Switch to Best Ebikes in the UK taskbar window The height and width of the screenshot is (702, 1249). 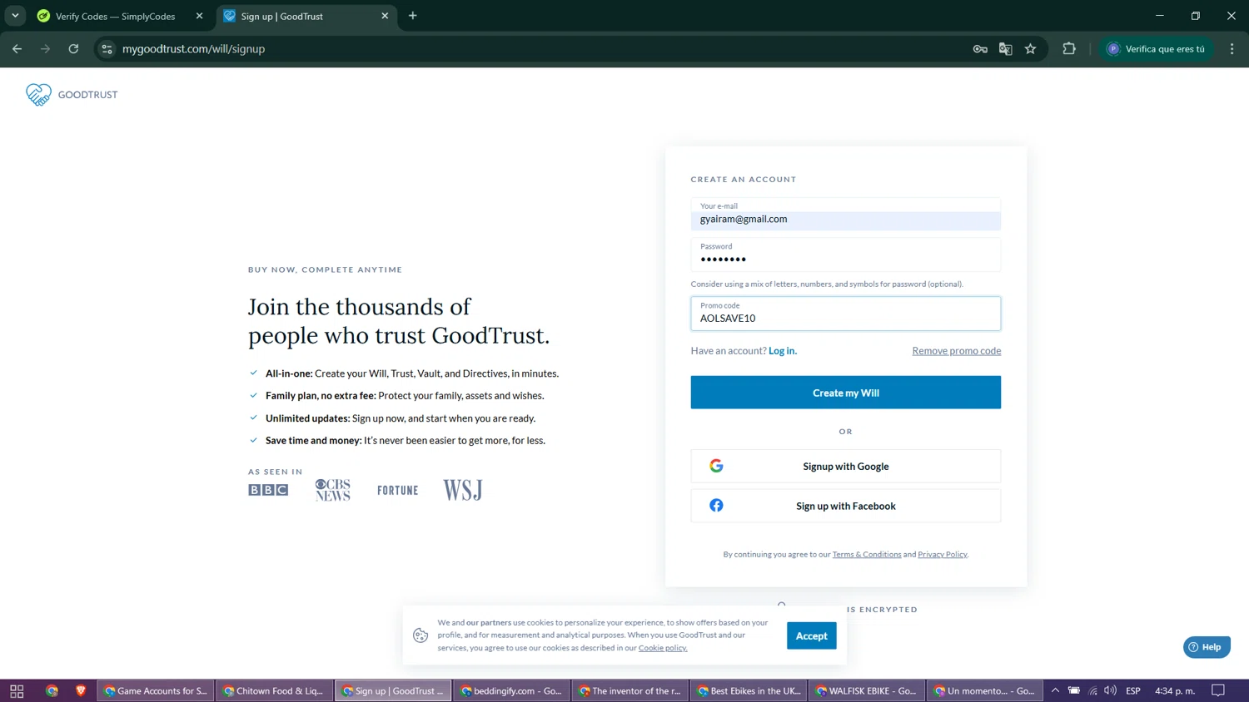tap(749, 690)
